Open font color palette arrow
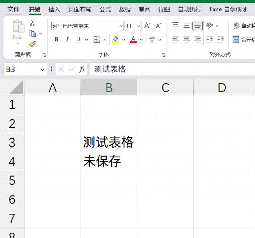Viewport: 255px width, 238px height. click(x=141, y=40)
